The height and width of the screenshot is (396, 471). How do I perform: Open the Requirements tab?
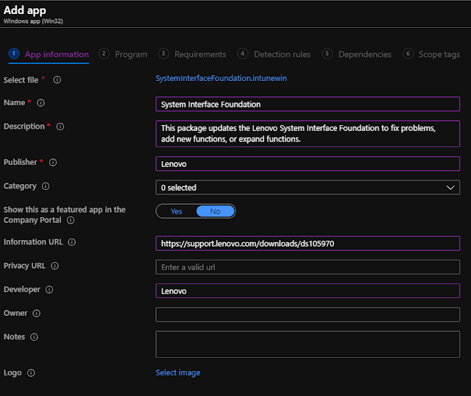click(200, 54)
